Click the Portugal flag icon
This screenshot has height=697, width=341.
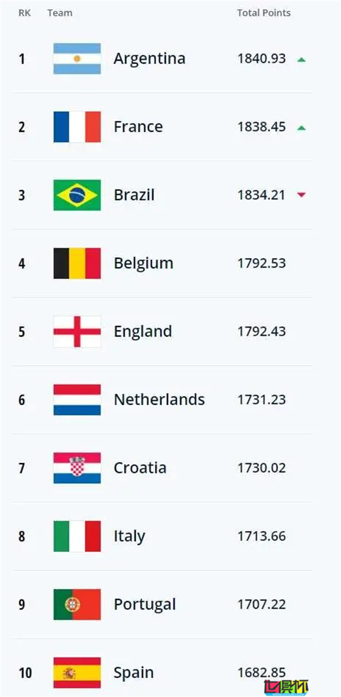(77, 604)
